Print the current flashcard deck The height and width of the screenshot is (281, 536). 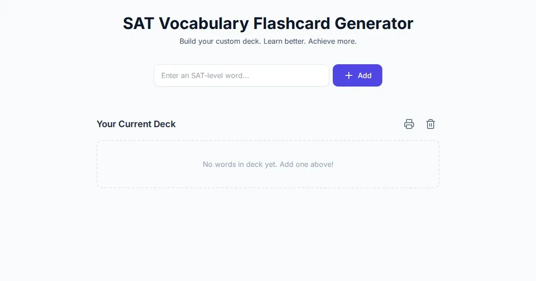tap(409, 124)
